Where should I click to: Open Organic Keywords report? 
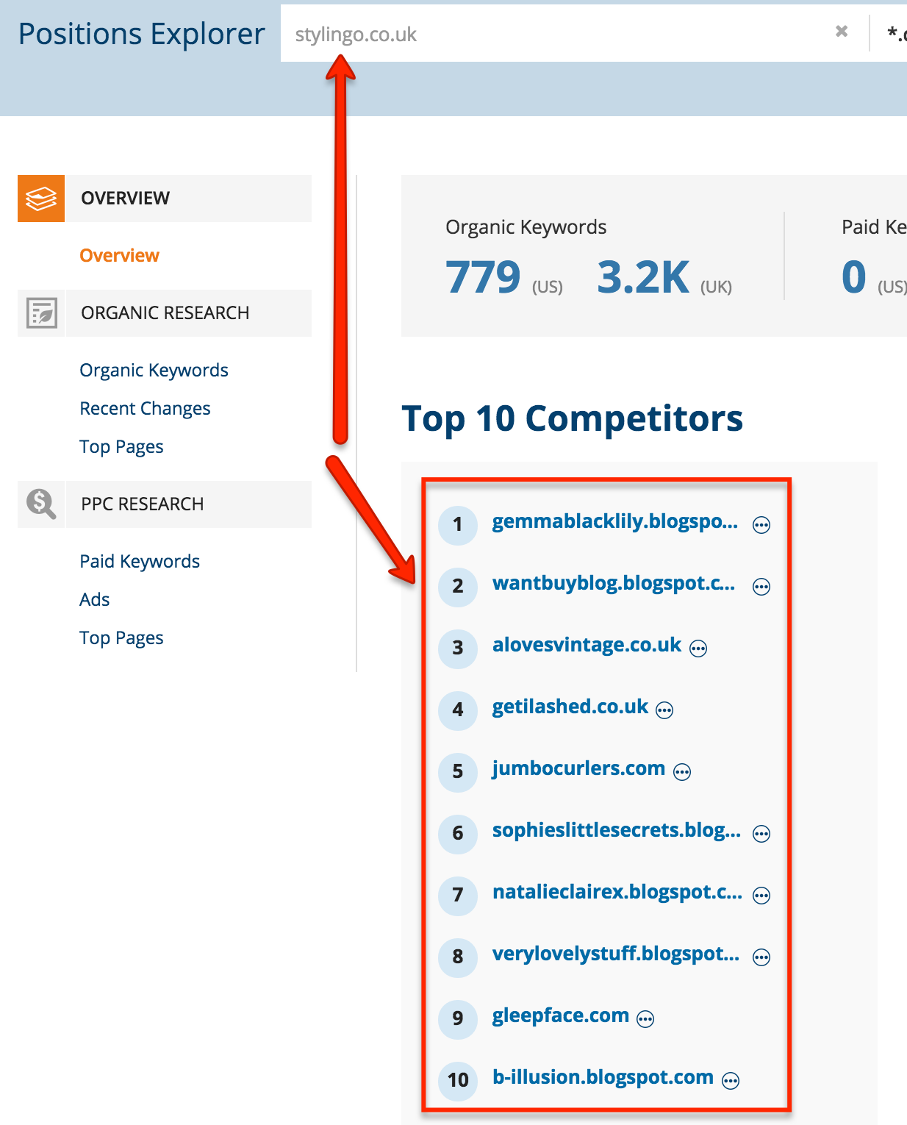[x=154, y=371]
